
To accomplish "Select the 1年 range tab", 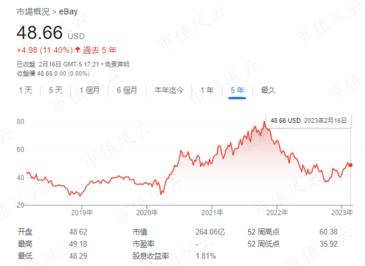I will [207, 90].
